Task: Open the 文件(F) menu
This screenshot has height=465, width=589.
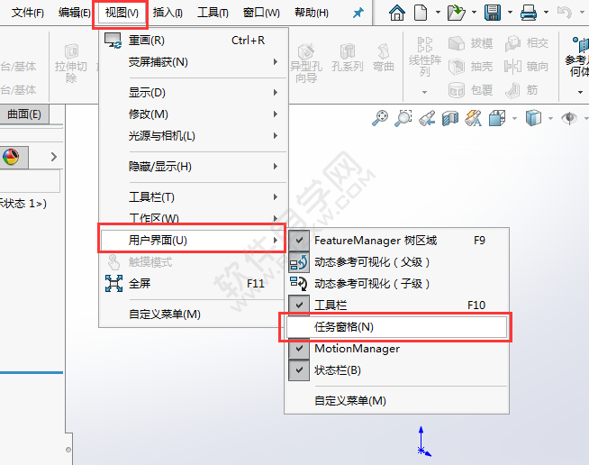Action: [28, 13]
